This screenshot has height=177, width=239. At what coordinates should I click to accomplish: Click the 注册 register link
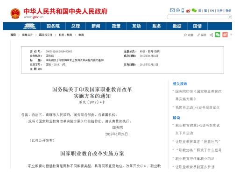click(x=219, y=11)
